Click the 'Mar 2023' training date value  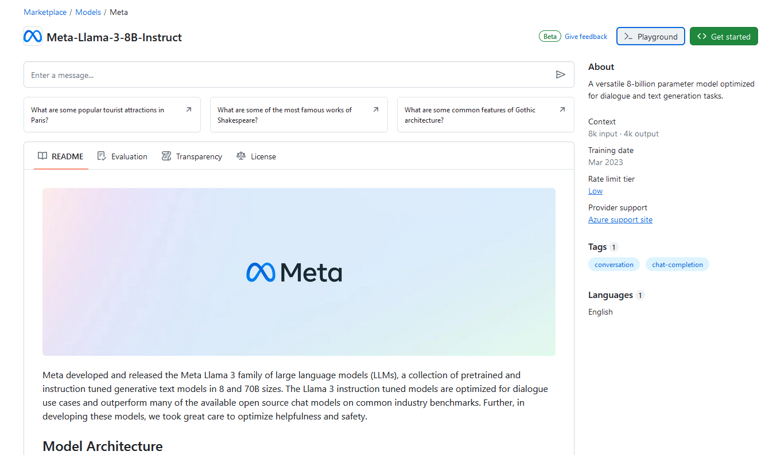pos(605,162)
